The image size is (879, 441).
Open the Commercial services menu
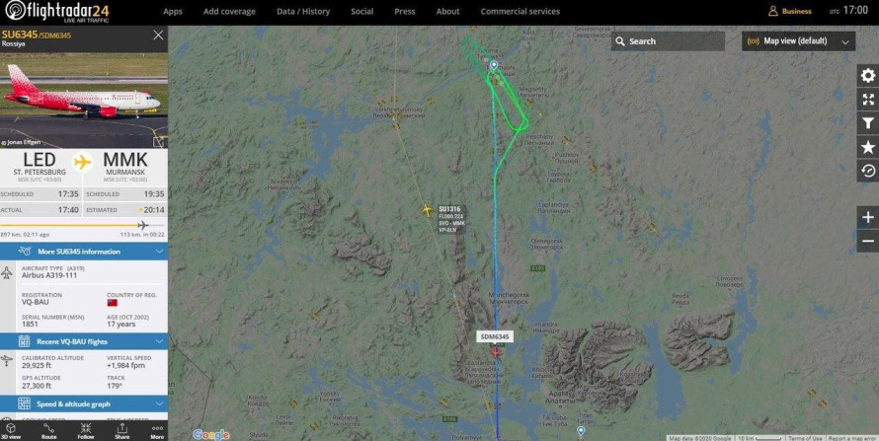[519, 11]
